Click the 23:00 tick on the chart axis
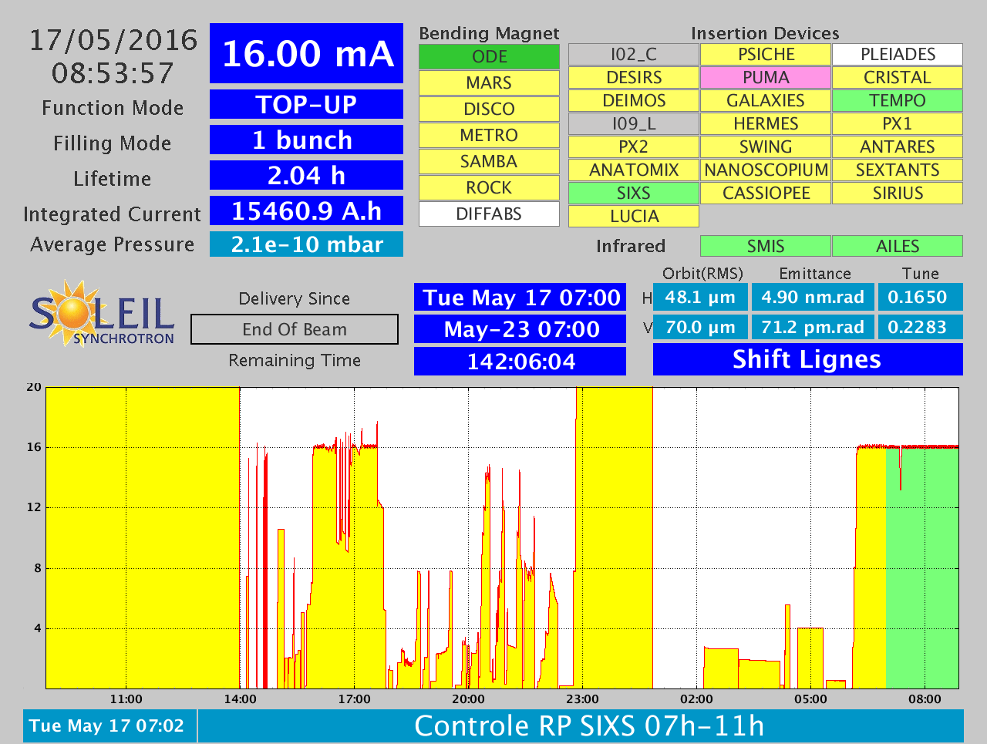 point(582,699)
